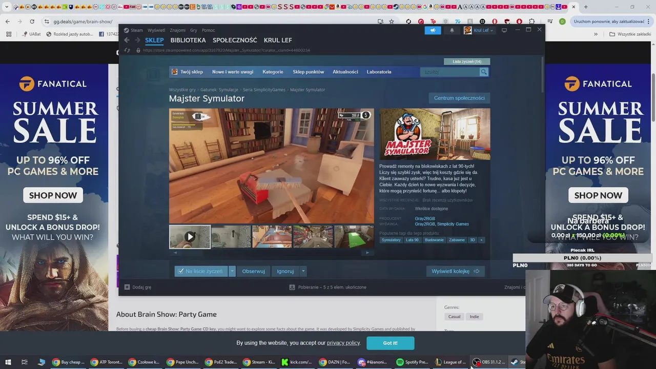Play the Majster Symulator trailer thumbnail
The width and height of the screenshot is (656, 369).
(190, 237)
